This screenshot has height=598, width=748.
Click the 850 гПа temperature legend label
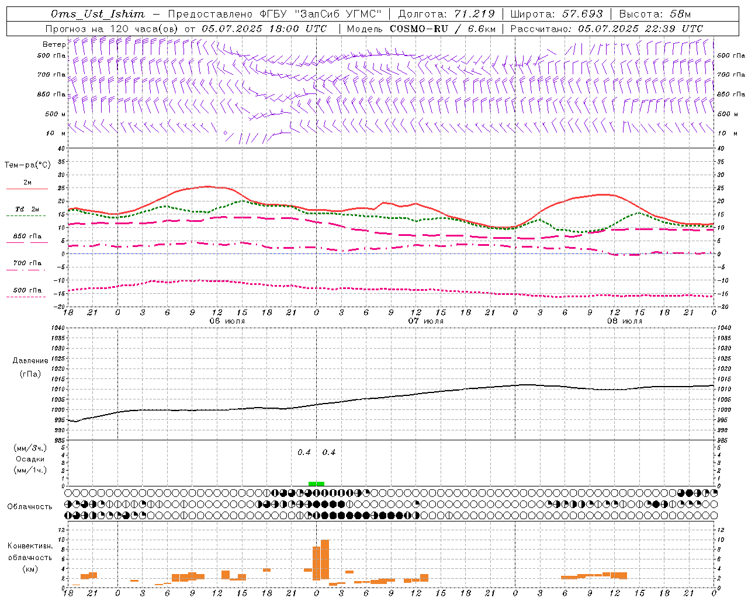[27, 237]
